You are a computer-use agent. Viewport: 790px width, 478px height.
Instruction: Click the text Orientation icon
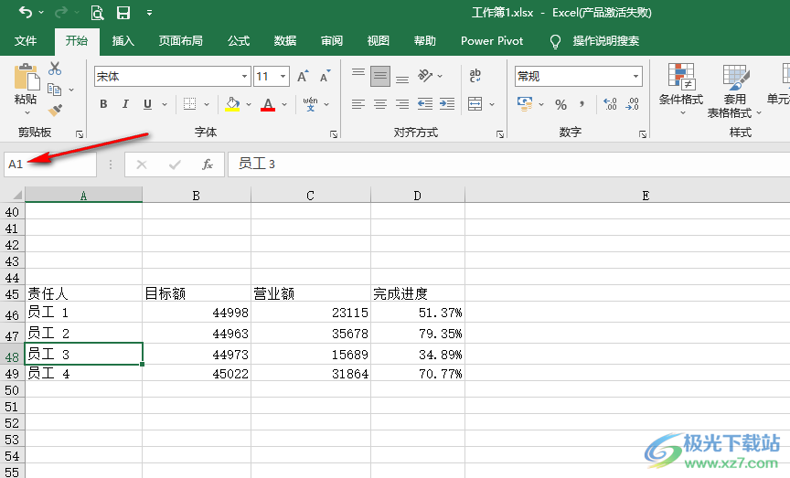tap(425, 76)
